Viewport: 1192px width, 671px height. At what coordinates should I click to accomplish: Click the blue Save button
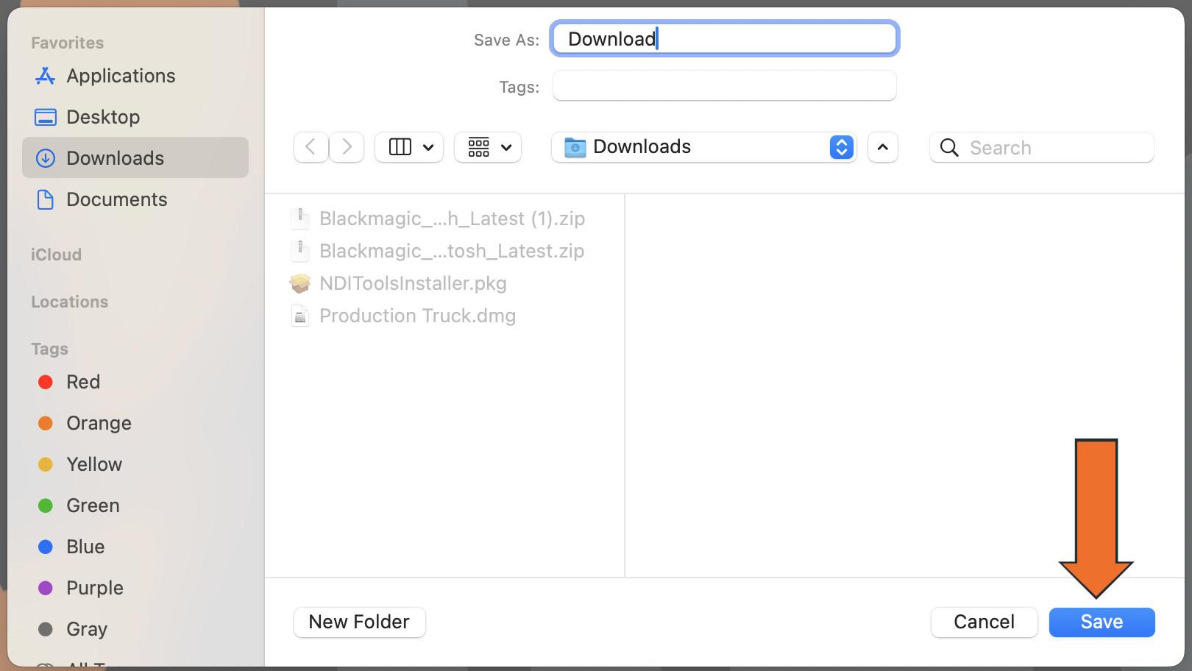click(x=1101, y=622)
